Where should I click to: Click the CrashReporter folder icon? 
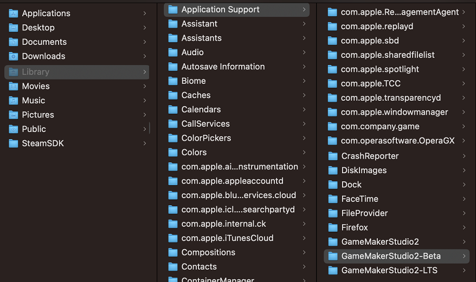333,156
